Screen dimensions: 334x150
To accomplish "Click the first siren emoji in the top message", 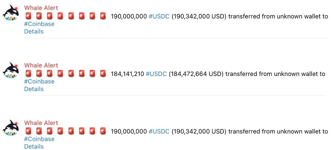I will 28,16.
